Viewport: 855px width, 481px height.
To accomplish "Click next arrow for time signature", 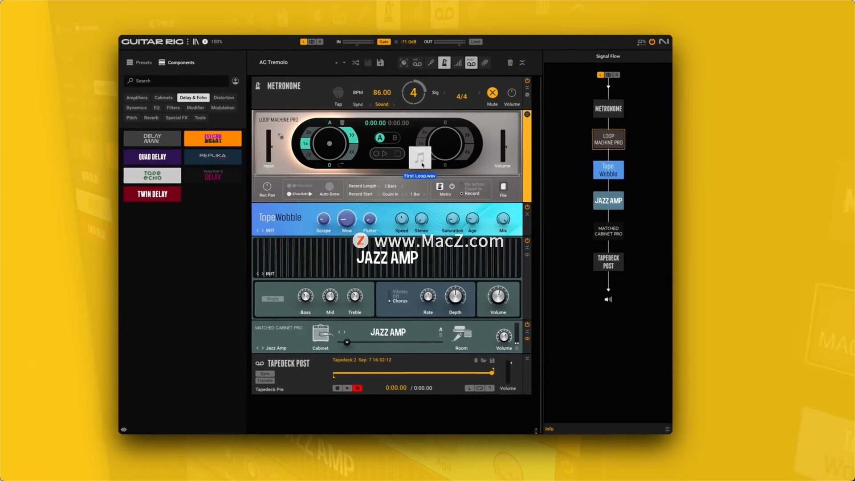I will click(479, 93).
